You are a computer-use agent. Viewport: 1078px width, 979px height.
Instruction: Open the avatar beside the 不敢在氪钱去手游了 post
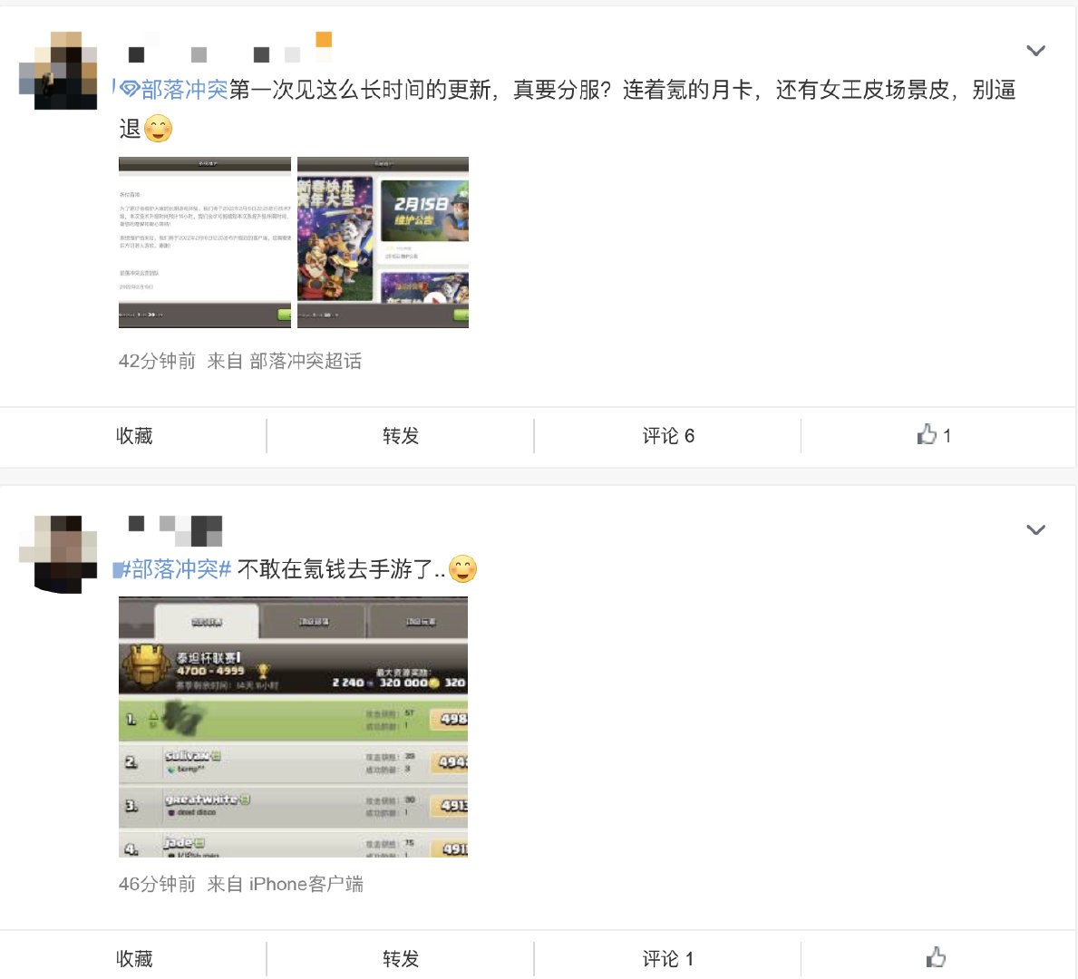click(58, 554)
